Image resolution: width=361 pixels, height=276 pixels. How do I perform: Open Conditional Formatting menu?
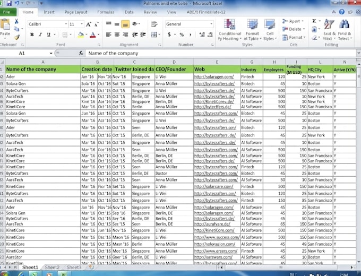click(x=229, y=30)
